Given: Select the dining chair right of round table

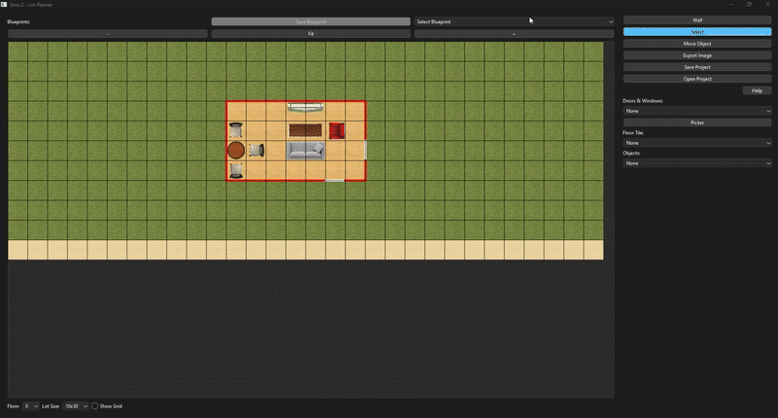Looking at the screenshot, I should (257, 151).
